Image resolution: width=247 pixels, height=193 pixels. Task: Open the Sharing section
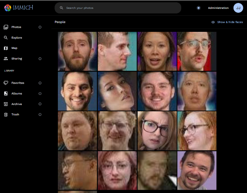17,59
